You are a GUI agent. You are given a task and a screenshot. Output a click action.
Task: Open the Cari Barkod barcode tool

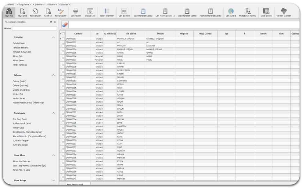point(124,12)
